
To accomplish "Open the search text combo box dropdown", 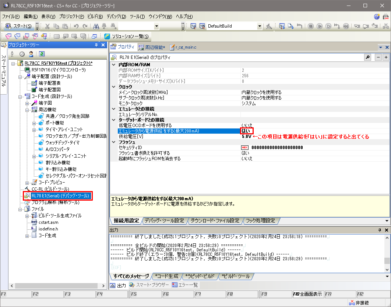I will (156, 26).
